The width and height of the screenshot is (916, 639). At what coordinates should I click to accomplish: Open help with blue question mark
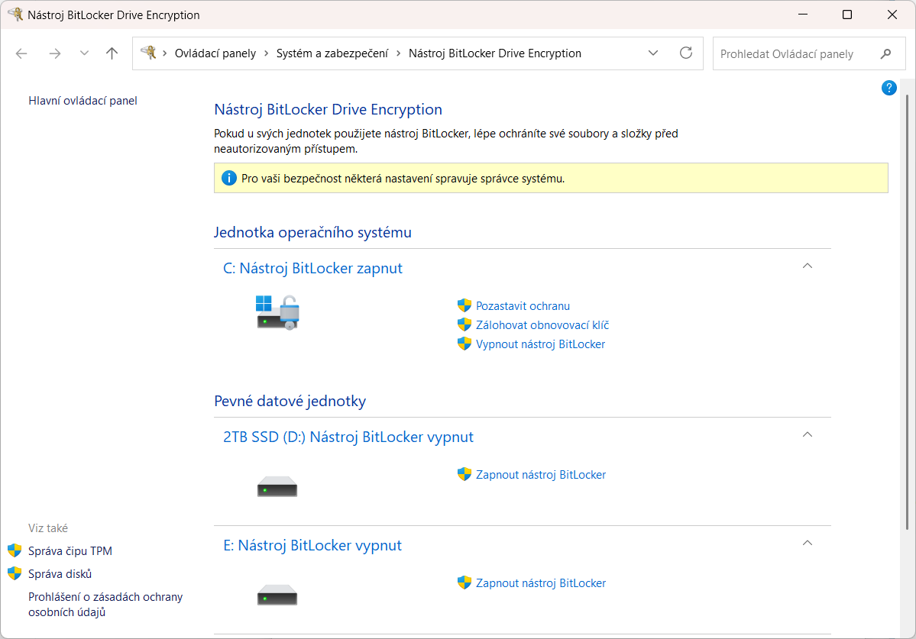coord(888,88)
